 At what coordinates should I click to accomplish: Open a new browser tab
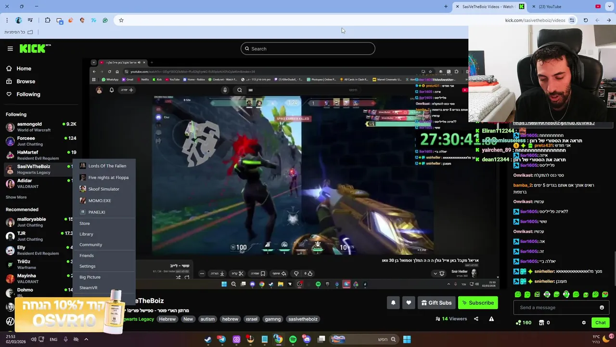(x=446, y=7)
